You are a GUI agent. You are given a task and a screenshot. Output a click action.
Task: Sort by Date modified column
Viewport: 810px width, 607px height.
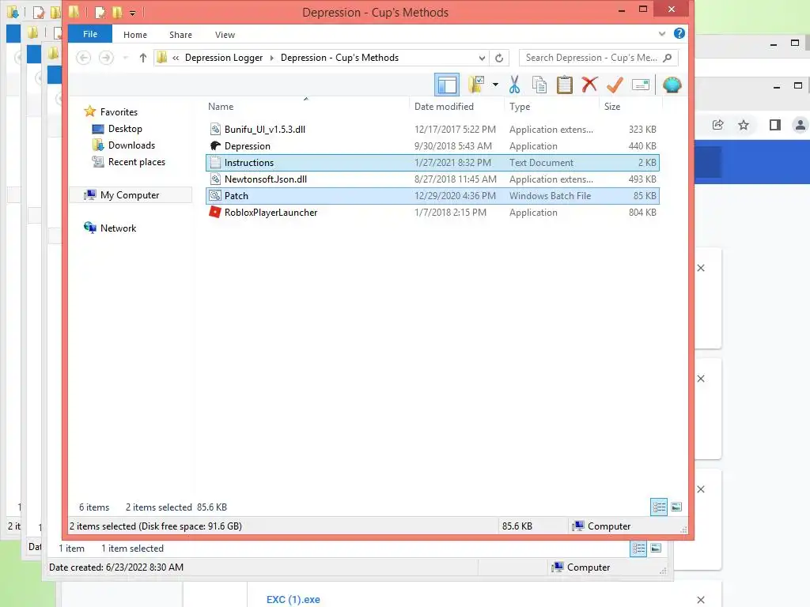444,107
